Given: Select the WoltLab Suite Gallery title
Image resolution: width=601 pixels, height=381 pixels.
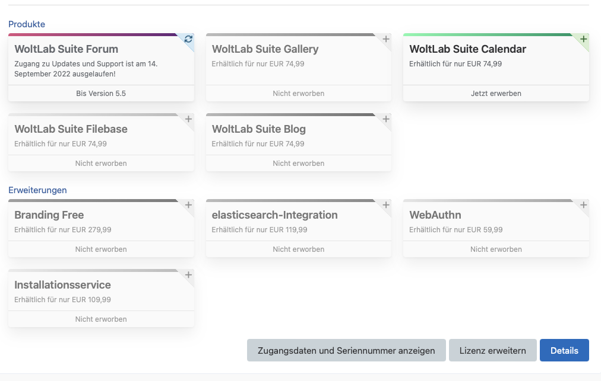Looking at the screenshot, I should pyautogui.click(x=265, y=49).
